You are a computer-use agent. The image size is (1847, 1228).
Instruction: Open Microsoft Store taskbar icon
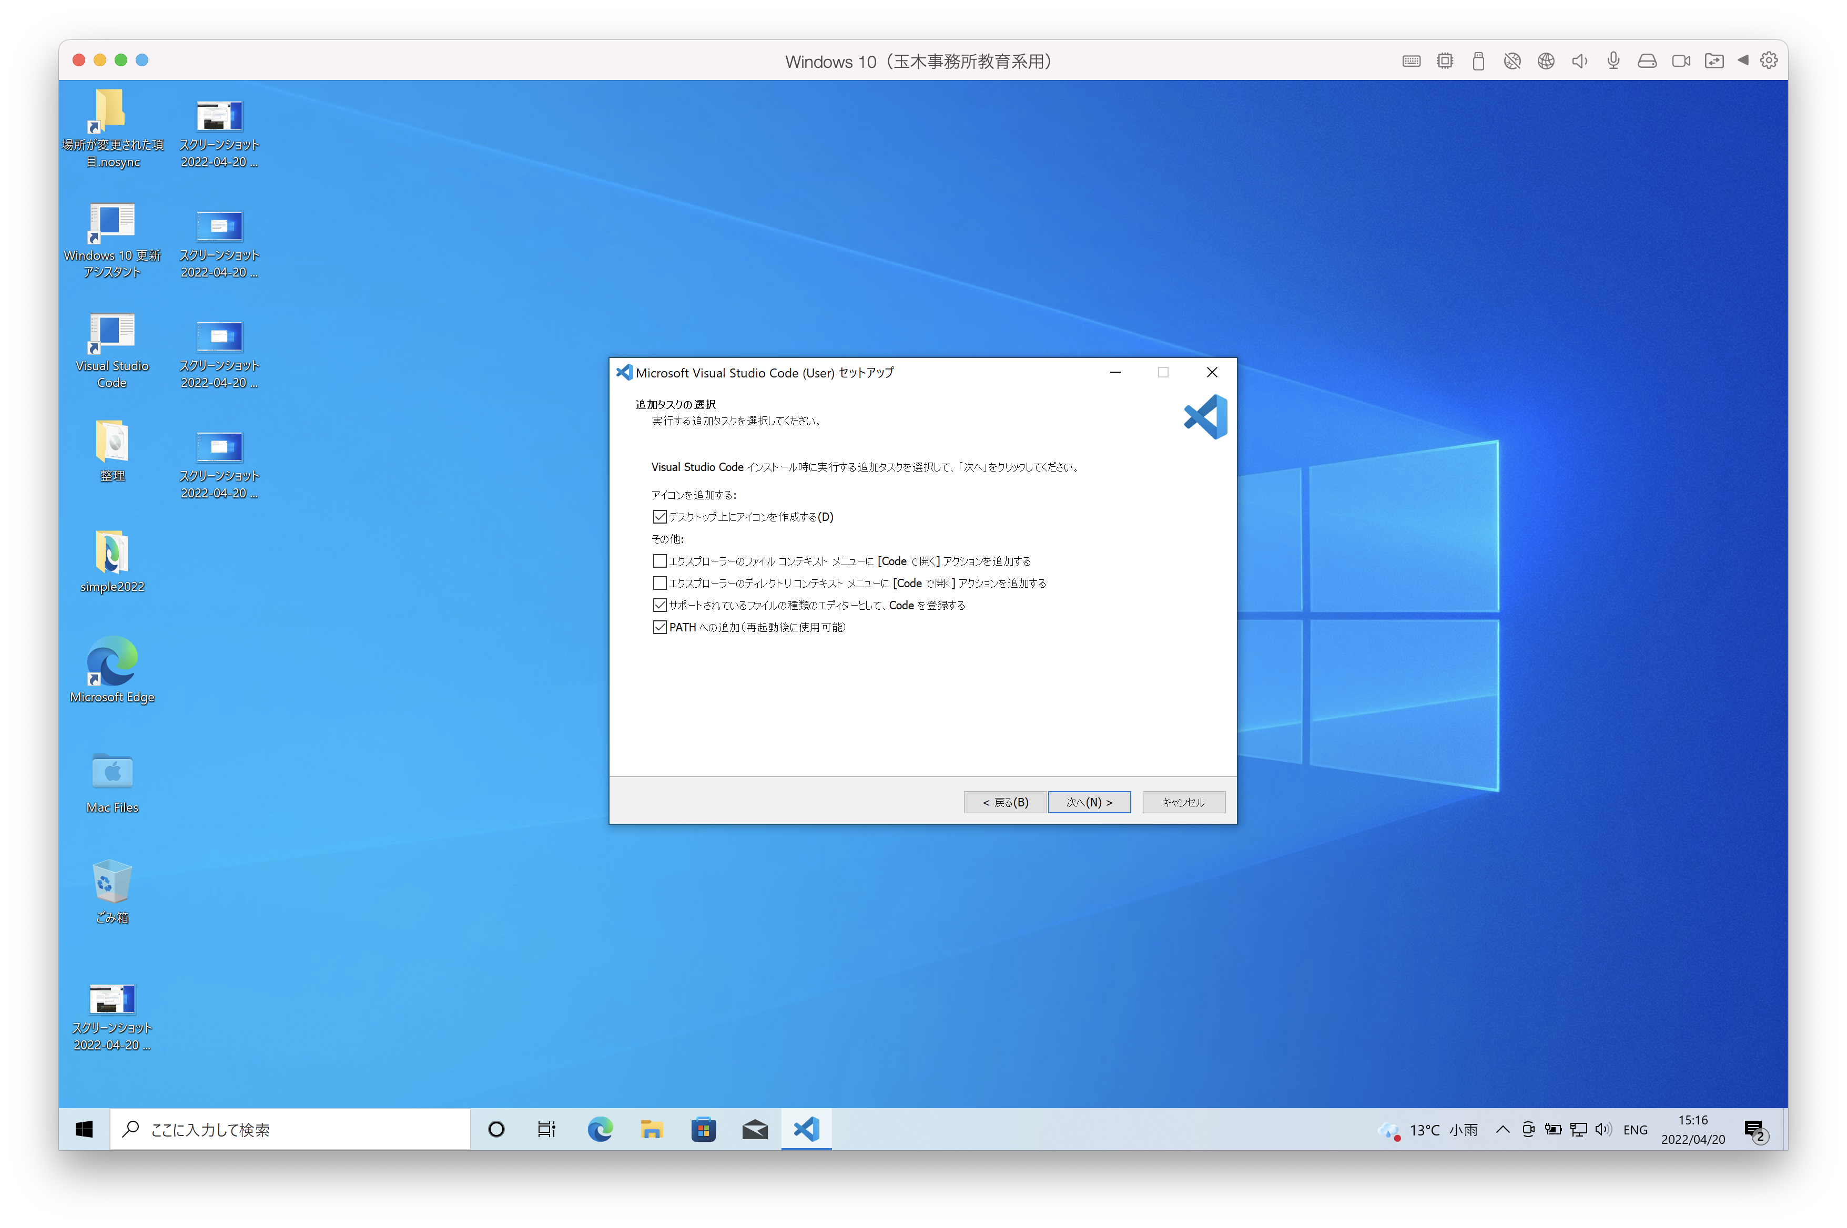(703, 1129)
